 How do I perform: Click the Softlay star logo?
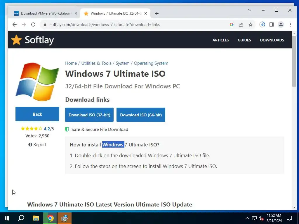[16, 40]
